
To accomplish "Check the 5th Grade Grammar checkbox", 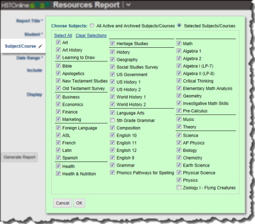I will (x=112, y=120).
